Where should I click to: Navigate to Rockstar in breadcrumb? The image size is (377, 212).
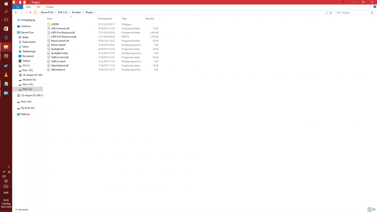77,12
